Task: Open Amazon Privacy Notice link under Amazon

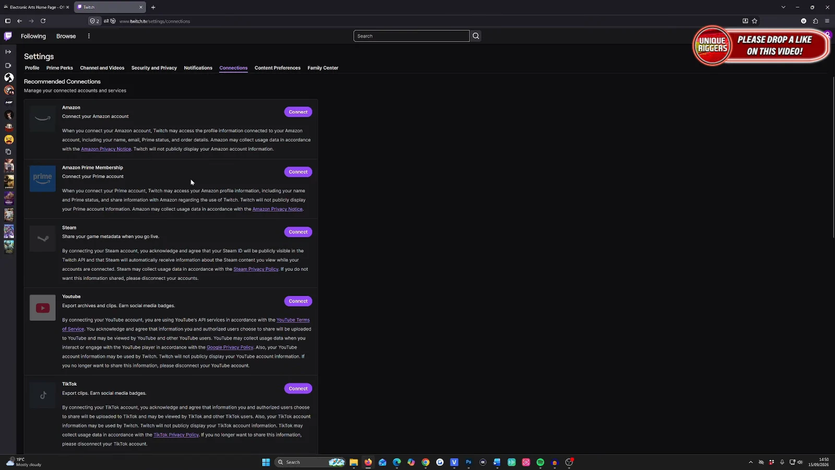Action: (x=106, y=149)
